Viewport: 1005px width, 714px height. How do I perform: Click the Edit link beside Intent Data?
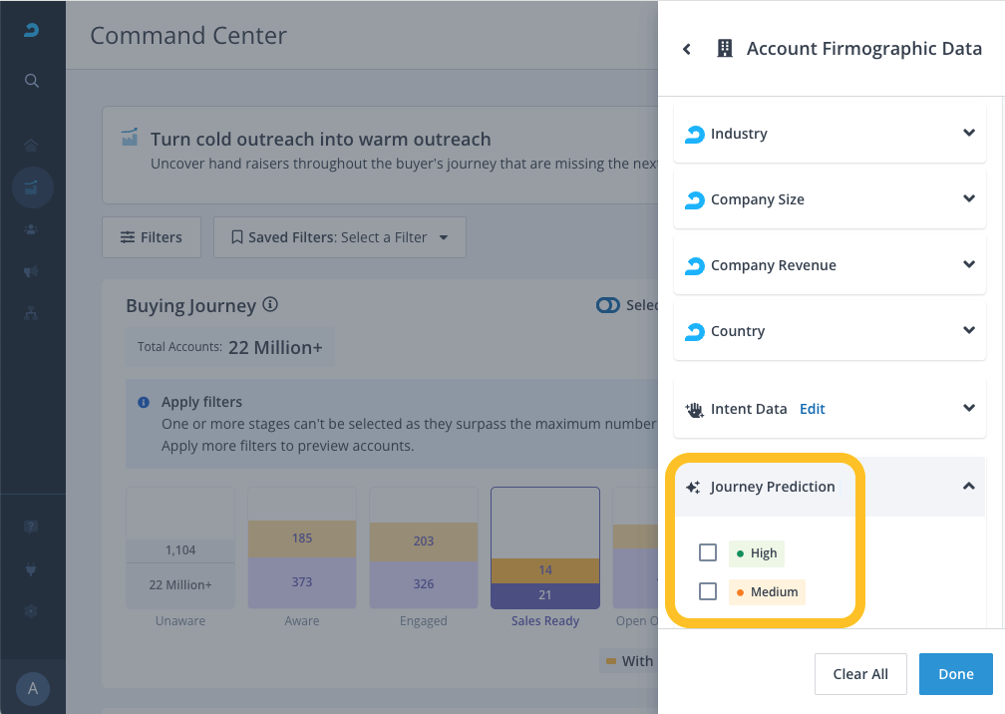point(812,409)
